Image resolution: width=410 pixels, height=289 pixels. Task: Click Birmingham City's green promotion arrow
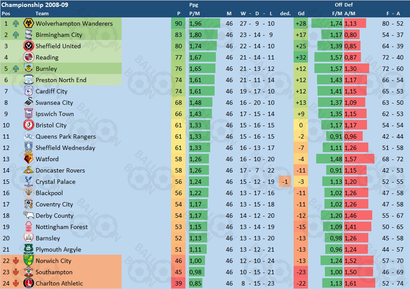click(16, 35)
